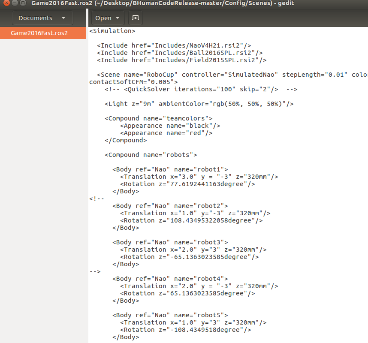The width and height of the screenshot is (368, 343).
Task: Click the Body name="robot4" line
Action: (x=170, y=279)
